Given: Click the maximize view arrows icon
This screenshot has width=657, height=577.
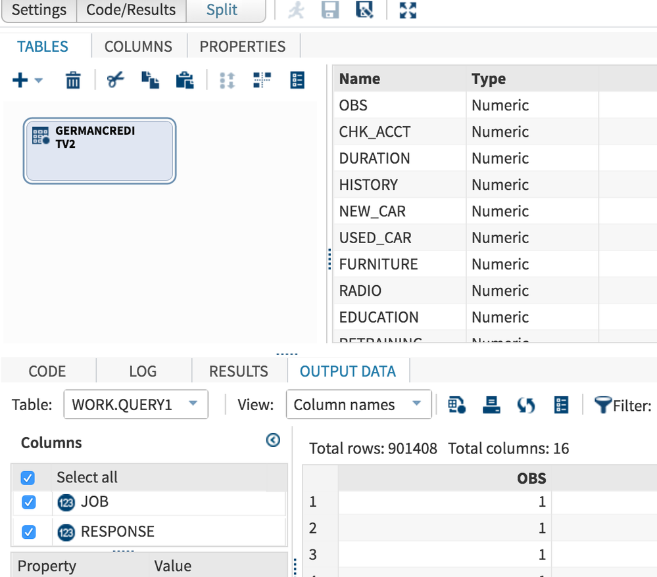Looking at the screenshot, I should pos(408,11).
